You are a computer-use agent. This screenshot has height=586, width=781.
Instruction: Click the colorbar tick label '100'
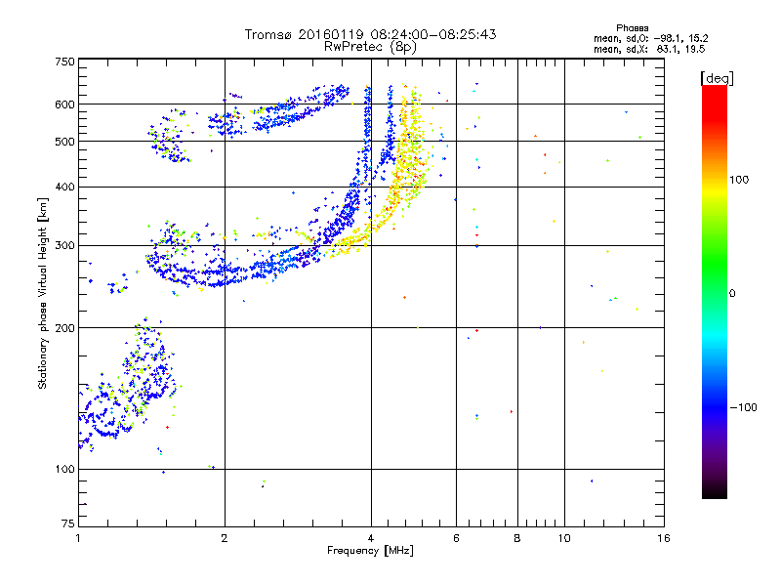pyautogui.click(x=739, y=180)
